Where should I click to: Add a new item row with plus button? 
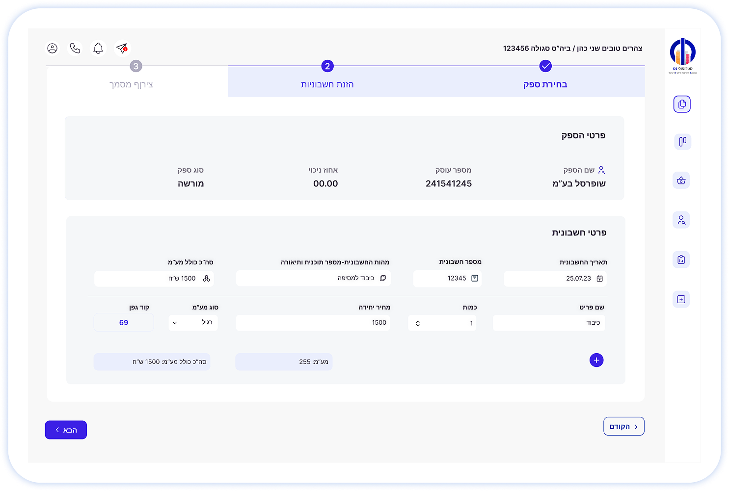tap(596, 361)
